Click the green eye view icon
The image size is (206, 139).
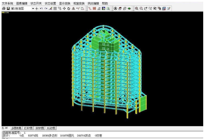(129, 8)
